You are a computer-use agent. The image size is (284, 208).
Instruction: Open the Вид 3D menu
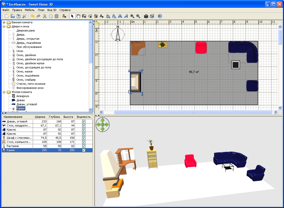coord(52,10)
